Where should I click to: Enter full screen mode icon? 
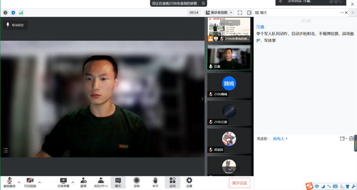tap(240, 13)
